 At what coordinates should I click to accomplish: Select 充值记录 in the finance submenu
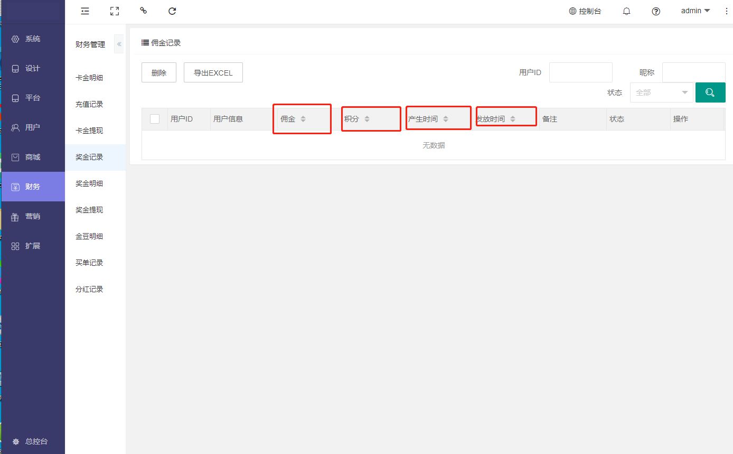[x=89, y=104]
